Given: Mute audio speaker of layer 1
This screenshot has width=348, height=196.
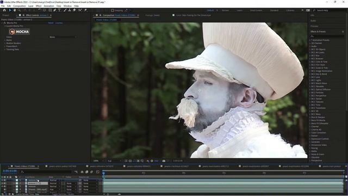Looking at the screenshot, I should click(x=5, y=180).
